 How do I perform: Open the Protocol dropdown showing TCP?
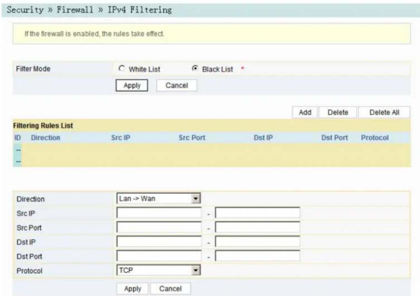tap(159, 270)
